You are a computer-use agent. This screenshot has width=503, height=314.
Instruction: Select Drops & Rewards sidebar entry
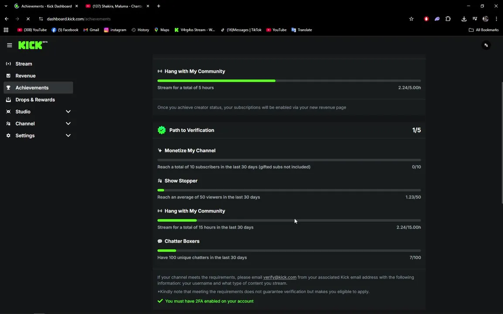(x=35, y=100)
